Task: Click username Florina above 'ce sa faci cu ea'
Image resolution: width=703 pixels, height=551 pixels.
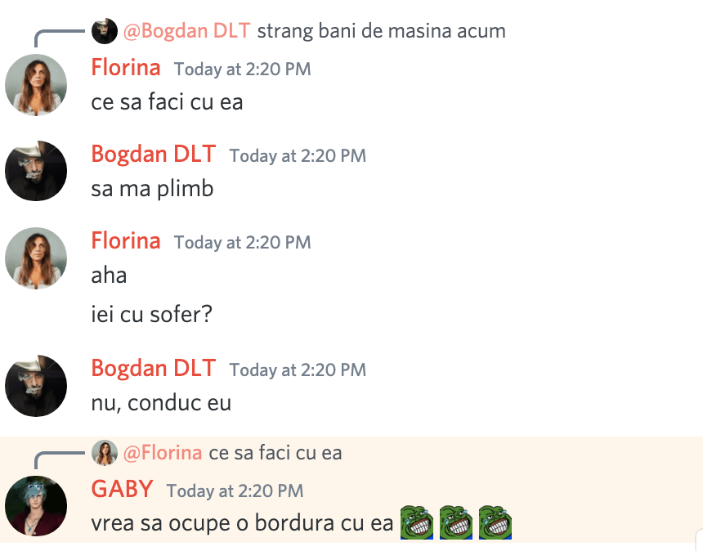Action: [x=126, y=68]
